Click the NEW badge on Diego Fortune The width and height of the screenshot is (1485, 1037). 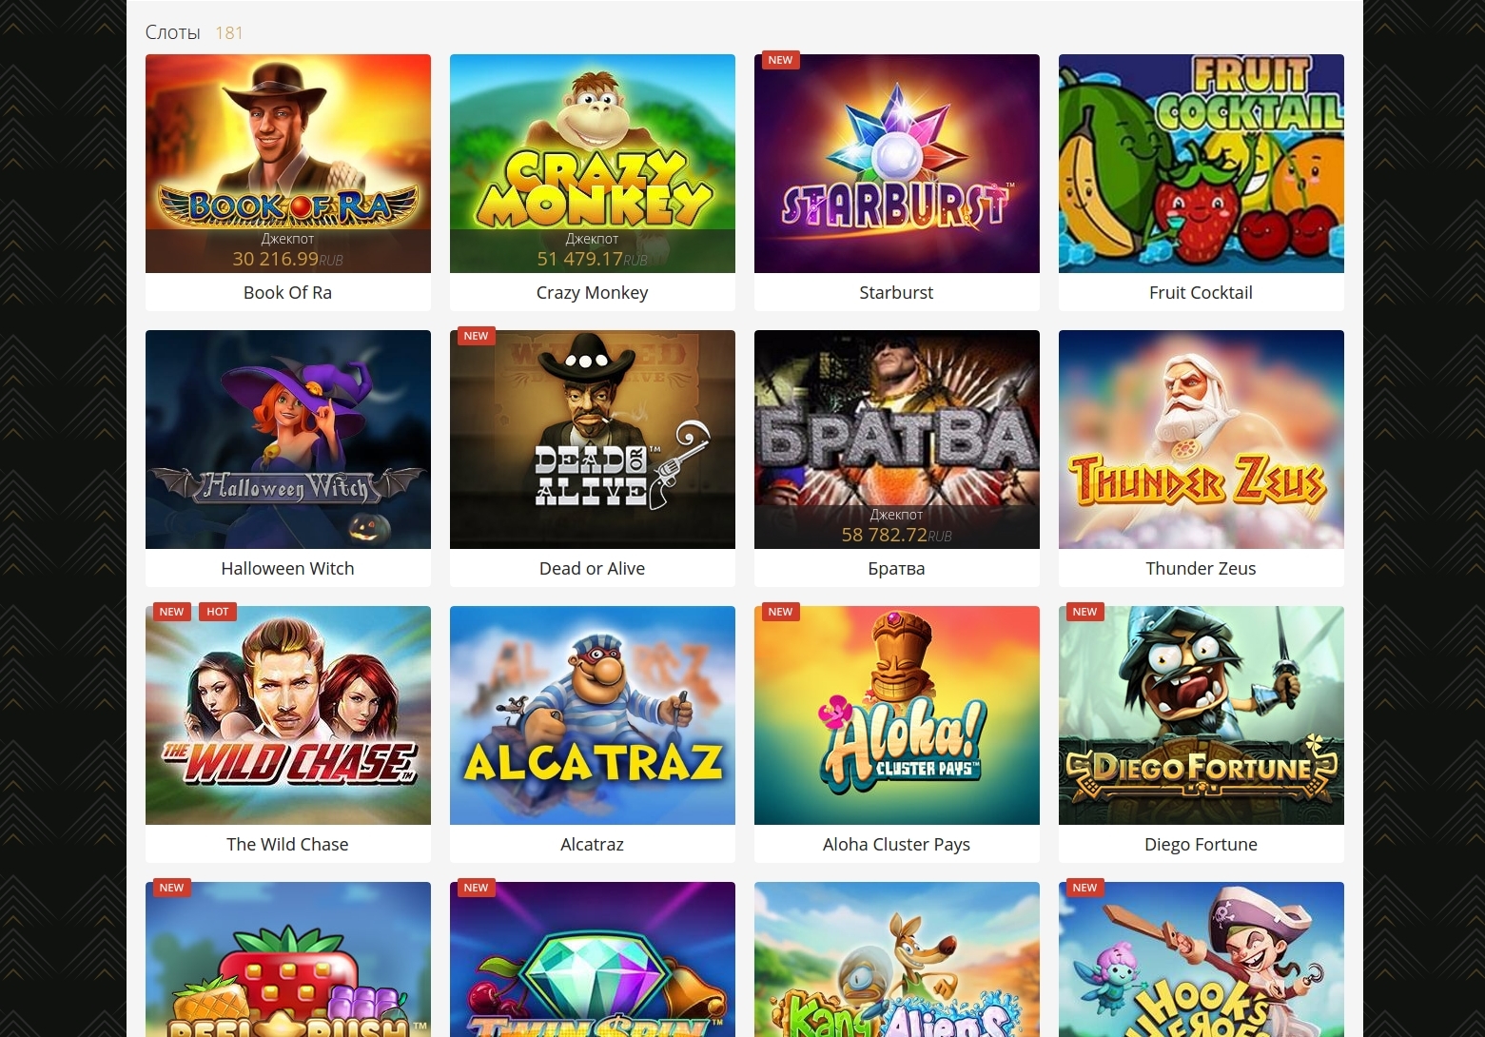pyautogui.click(x=1084, y=612)
